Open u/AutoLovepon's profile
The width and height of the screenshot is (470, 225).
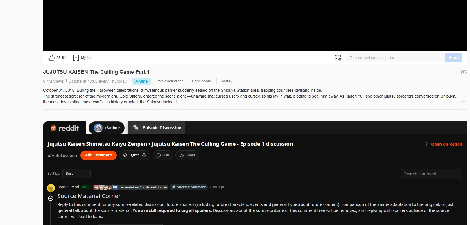[62, 156]
